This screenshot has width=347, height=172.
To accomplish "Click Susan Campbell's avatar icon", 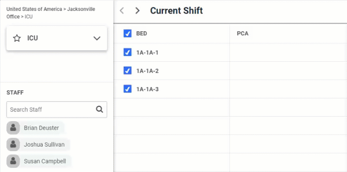I will click(x=13, y=161).
